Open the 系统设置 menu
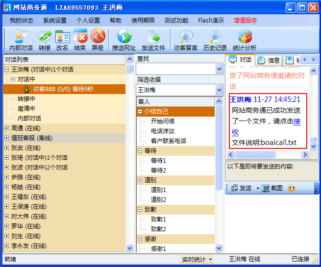Viewport: 321px width, 267px height. (x=54, y=21)
